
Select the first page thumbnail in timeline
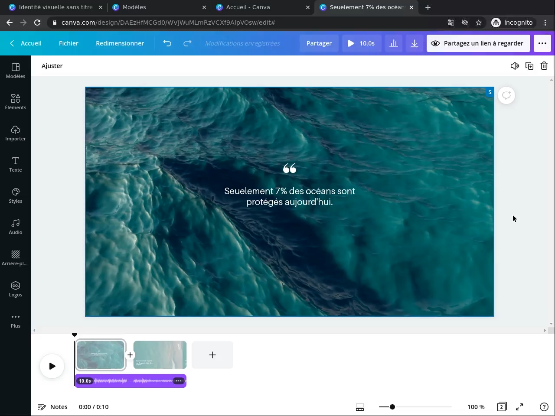101,355
